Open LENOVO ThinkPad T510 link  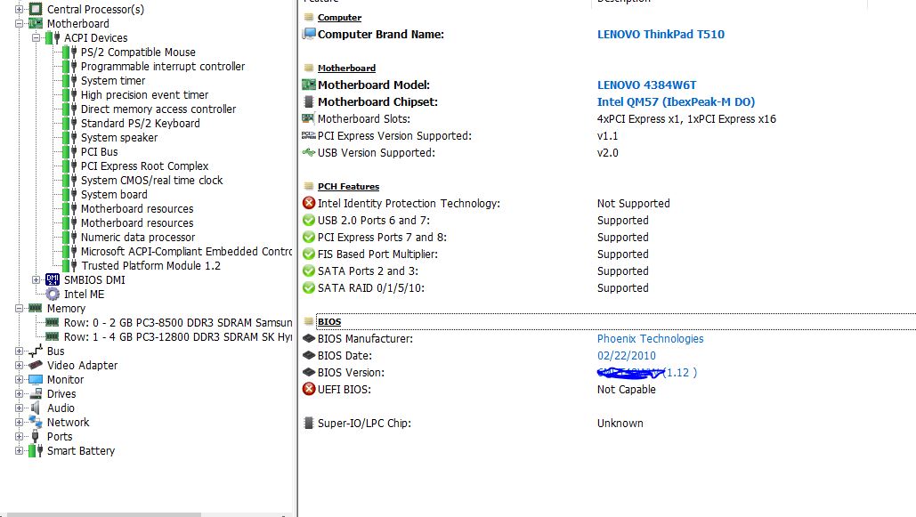(661, 35)
